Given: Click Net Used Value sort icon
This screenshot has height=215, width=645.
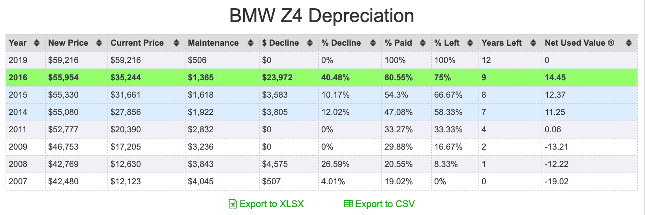Looking at the screenshot, I should point(629,43).
